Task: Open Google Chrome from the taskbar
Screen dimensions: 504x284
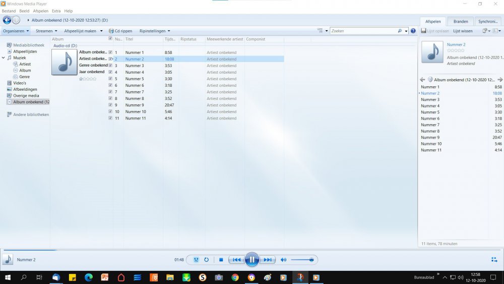Action: click(235, 277)
